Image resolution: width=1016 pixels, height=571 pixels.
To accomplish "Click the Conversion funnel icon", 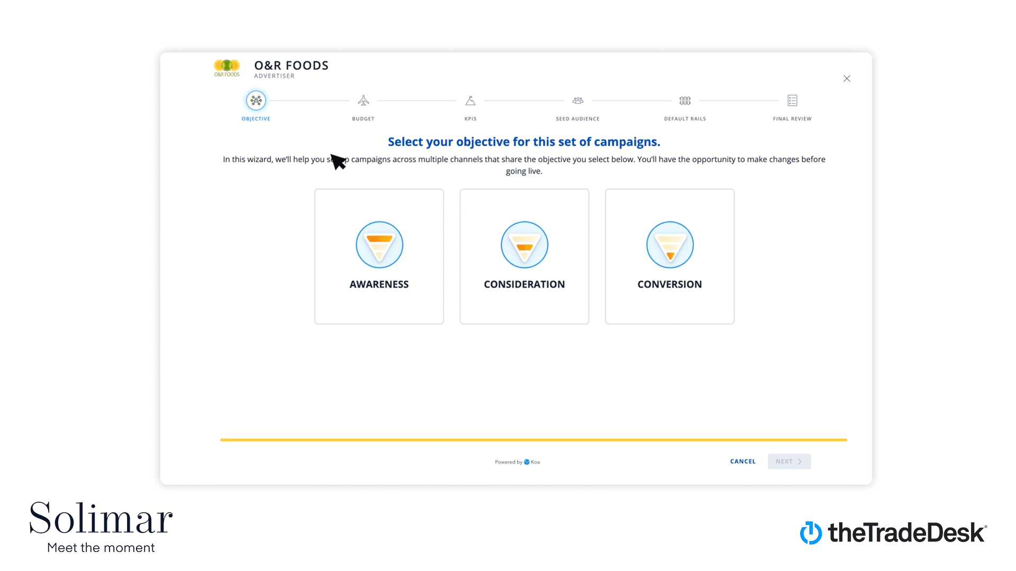I will tap(670, 245).
